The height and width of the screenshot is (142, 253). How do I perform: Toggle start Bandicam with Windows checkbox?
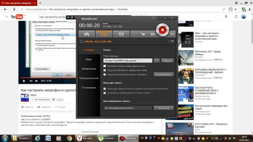click(105, 75)
